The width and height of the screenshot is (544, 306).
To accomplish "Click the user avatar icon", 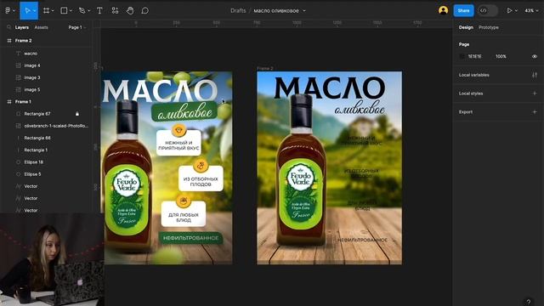I will pyautogui.click(x=443, y=10).
